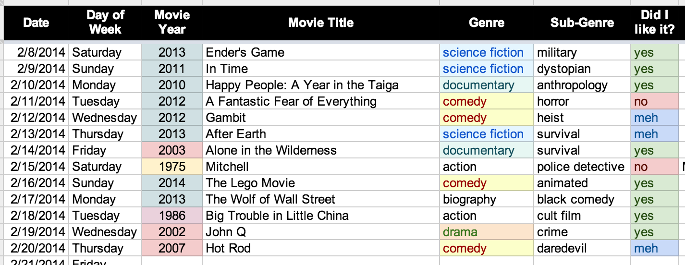Click the biography genre cell
This screenshot has width=685, height=265.
pyautogui.click(x=486, y=199)
